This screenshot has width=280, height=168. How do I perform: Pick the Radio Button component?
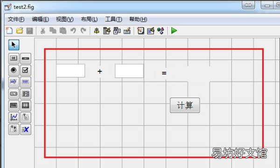click(x=14, y=70)
